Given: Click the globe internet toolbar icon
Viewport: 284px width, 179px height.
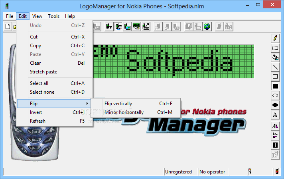Looking at the screenshot, I should (207, 27).
